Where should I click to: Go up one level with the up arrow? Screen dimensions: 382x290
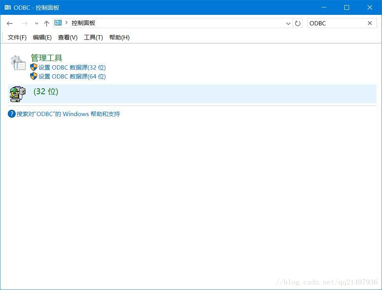(x=46, y=23)
